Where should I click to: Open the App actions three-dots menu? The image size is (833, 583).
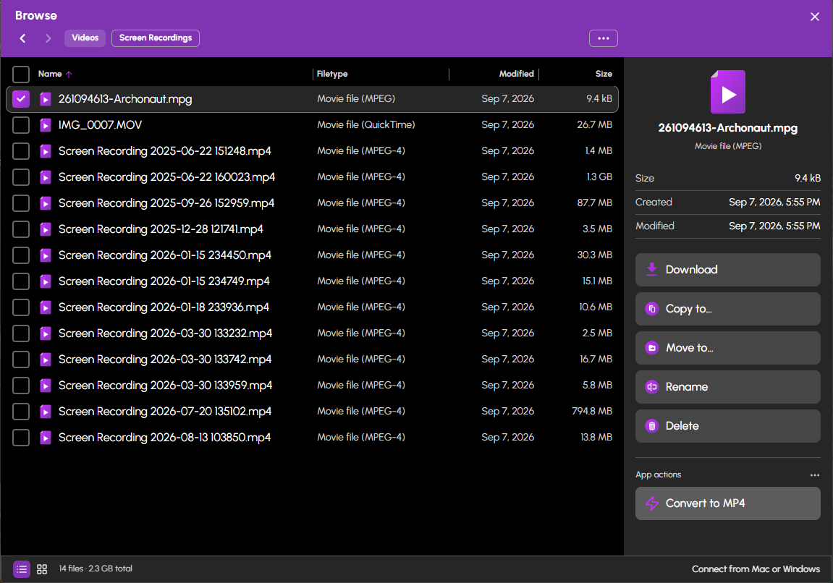click(x=814, y=475)
